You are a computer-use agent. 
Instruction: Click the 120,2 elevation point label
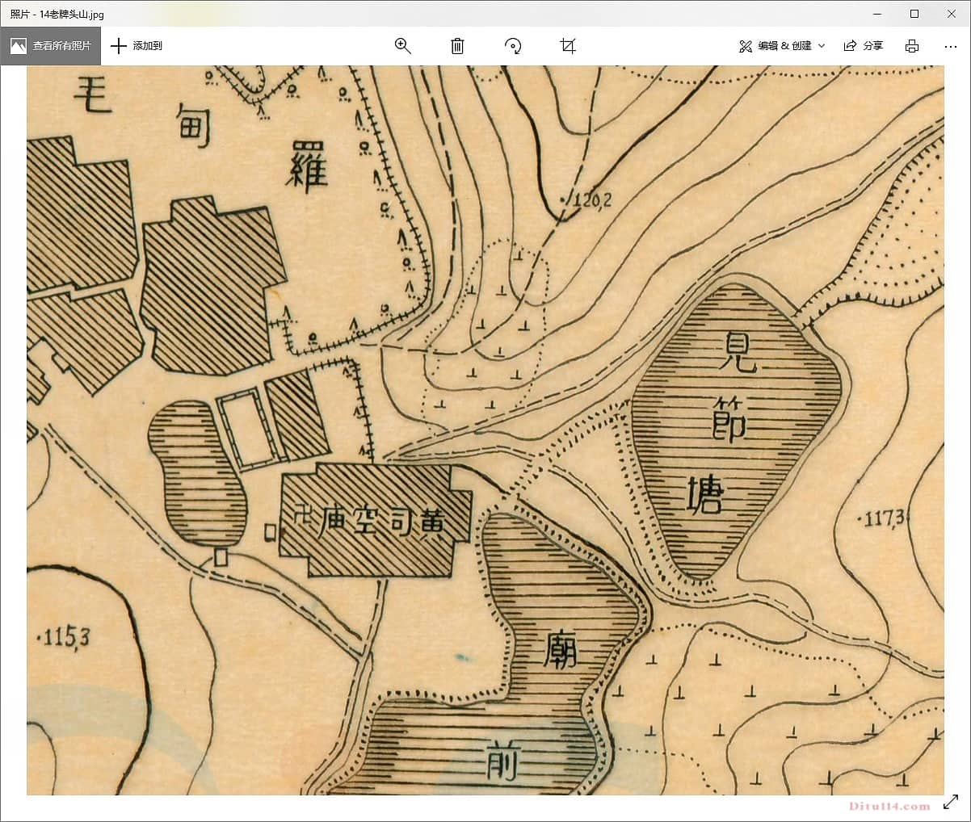pyautogui.click(x=590, y=200)
